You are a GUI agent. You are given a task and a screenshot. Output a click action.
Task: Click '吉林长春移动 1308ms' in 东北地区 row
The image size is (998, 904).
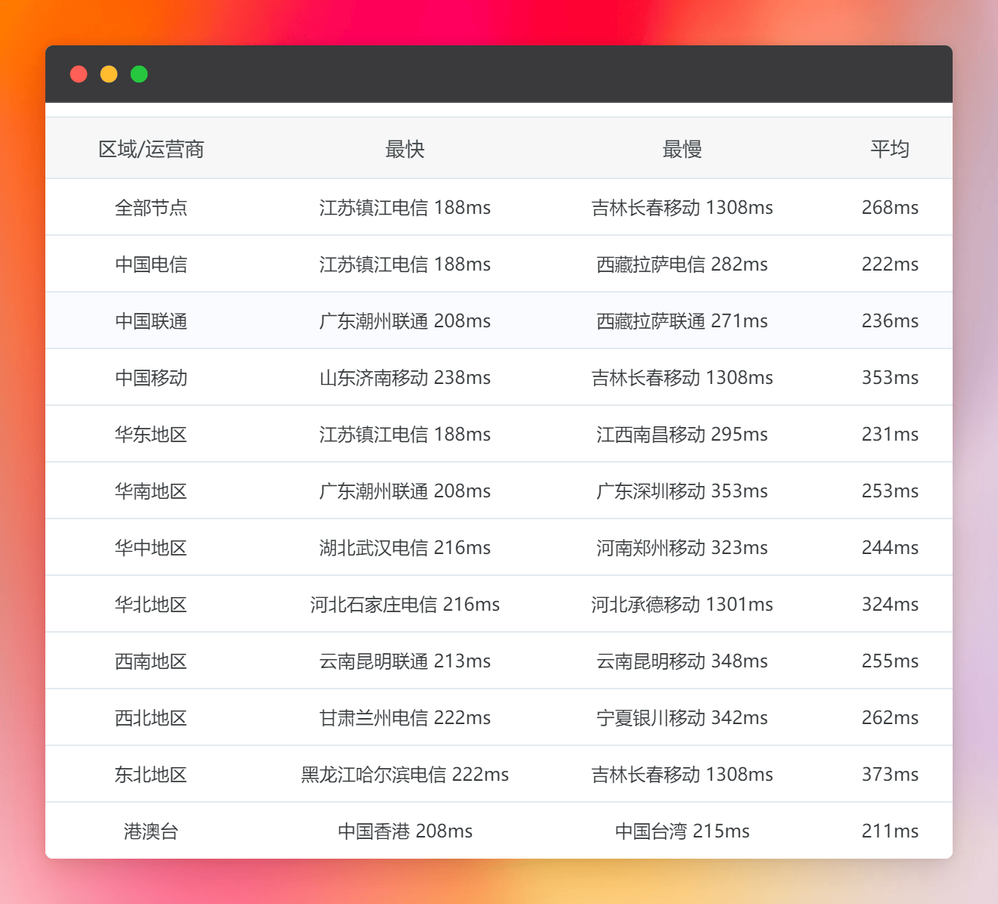(682, 774)
